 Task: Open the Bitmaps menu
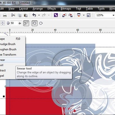click(x=66, y=9)
